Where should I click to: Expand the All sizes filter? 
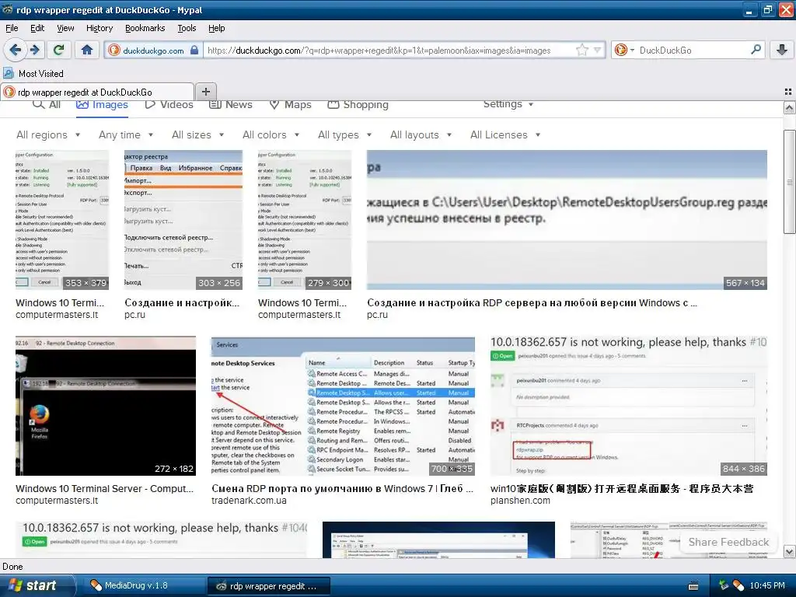[x=197, y=134]
